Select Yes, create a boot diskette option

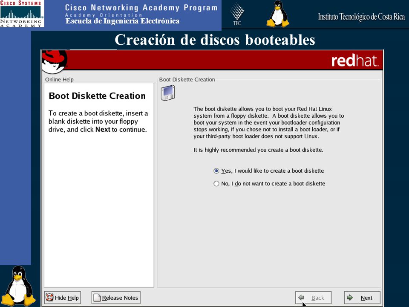point(269,171)
